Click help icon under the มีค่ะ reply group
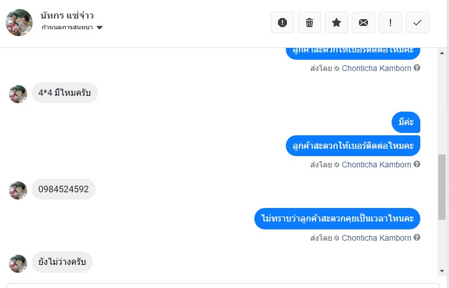449x288 pixels. click(417, 165)
